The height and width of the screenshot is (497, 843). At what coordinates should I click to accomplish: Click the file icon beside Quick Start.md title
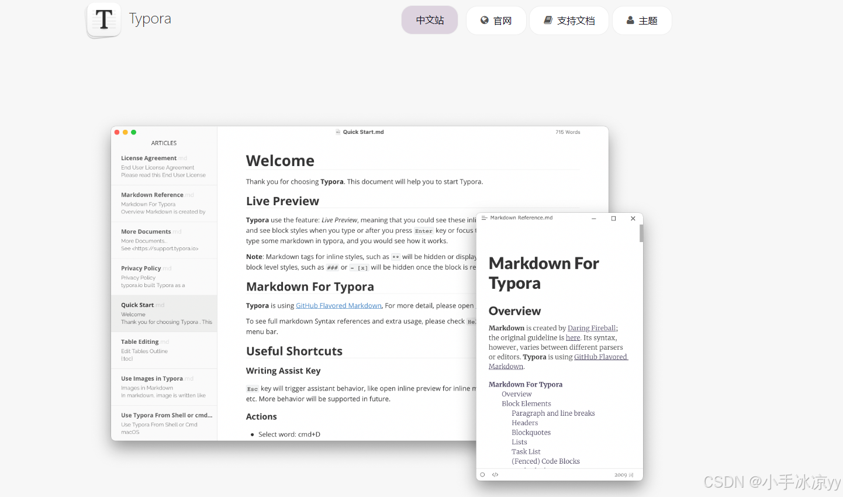point(338,132)
